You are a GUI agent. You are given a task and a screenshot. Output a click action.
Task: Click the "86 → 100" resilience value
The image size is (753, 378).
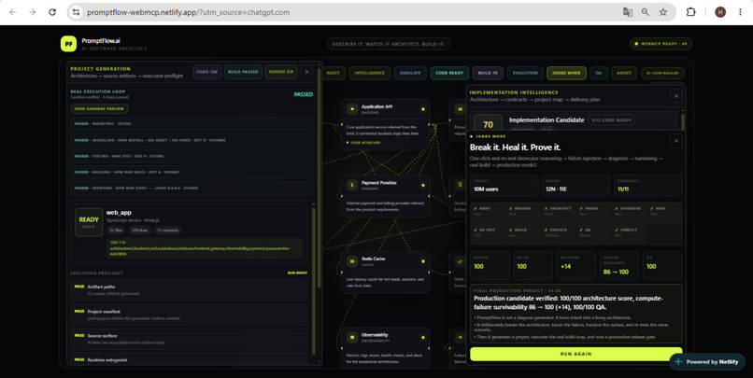coord(616,272)
